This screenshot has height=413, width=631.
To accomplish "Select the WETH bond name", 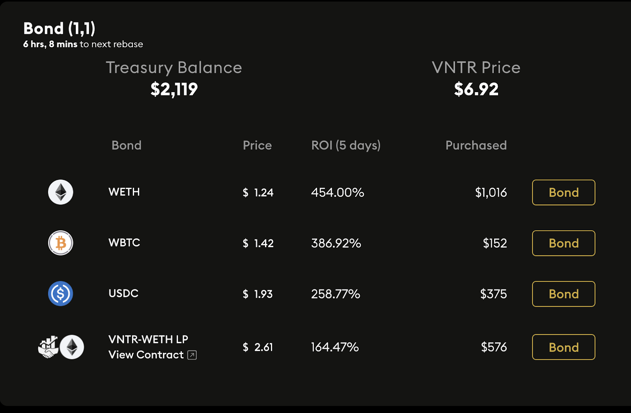I will [124, 192].
